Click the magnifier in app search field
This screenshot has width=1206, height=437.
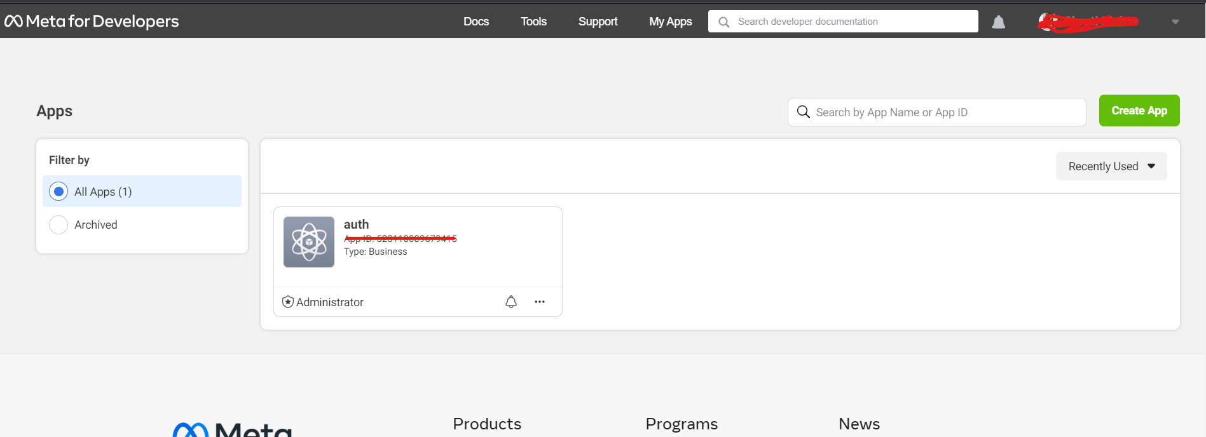coord(804,112)
